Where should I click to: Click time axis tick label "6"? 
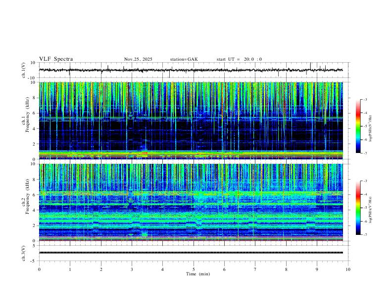click(x=225, y=269)
